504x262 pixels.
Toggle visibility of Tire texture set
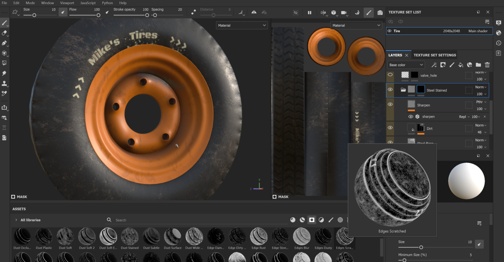[x=389, y=31]
